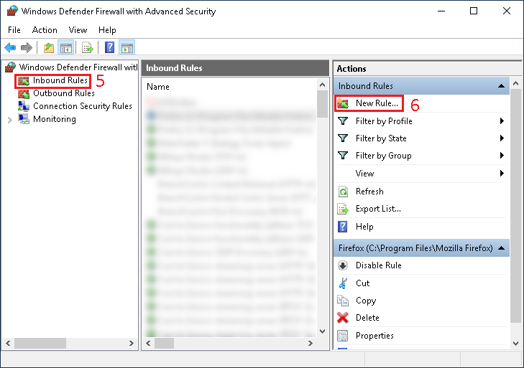Toggle the show/hide console tree toolbar icon
This screenshot has width=524, height=368.
pos(66,48)
